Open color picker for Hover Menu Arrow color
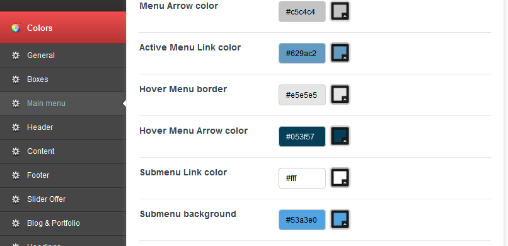This screenshot has height=246, width=508. click(x=340, y=136)
